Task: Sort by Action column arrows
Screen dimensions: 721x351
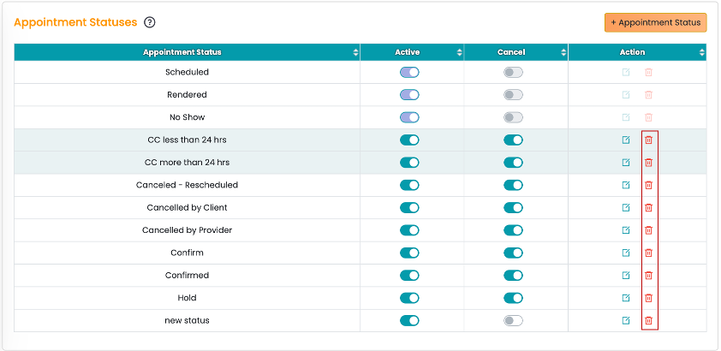Action: click(x=701, y=52)
